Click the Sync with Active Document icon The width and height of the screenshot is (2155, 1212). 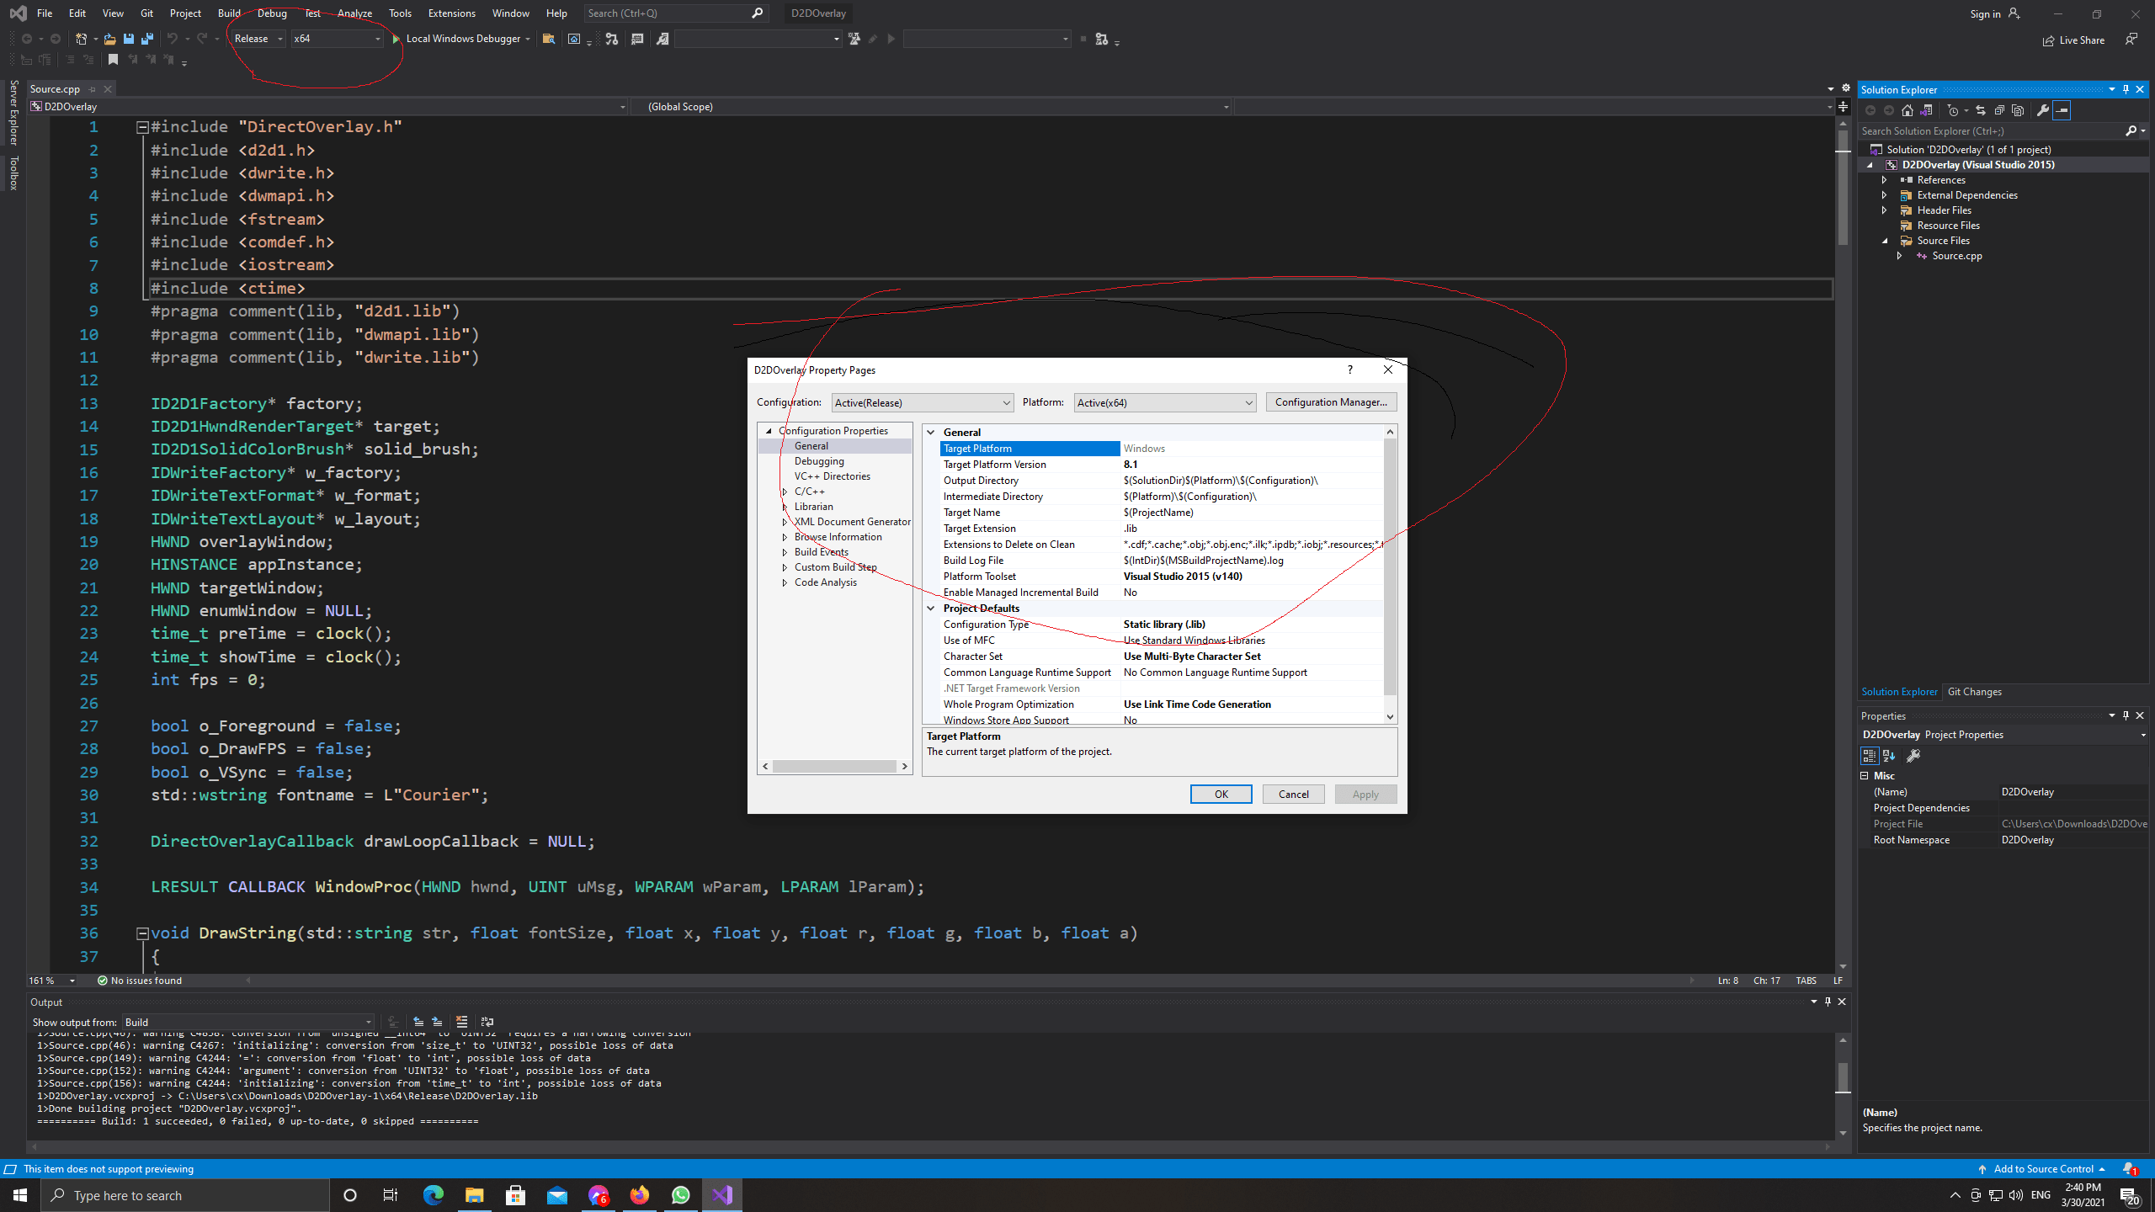coord(1981,110)
